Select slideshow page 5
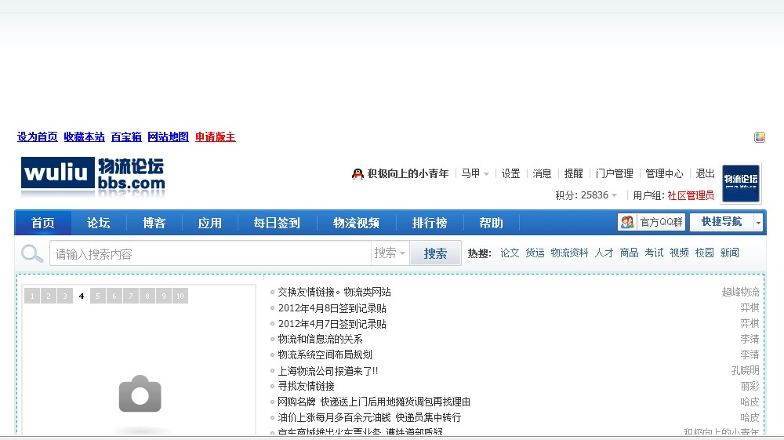Screen dimensions: 784x440 coord(98,296)
